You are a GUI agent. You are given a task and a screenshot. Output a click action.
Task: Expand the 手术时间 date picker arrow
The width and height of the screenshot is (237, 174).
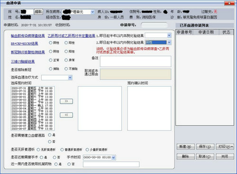point(113,157)
